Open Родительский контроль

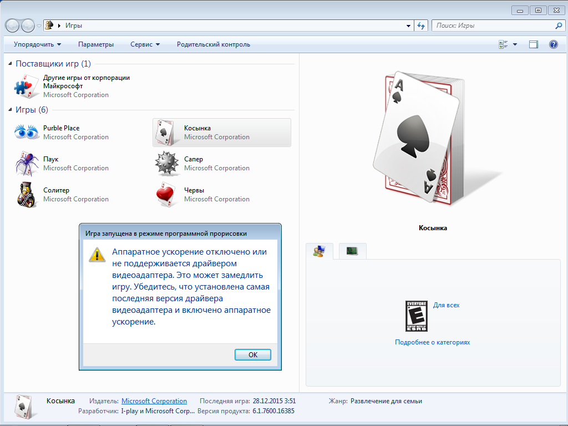click(x=214, y=44)
